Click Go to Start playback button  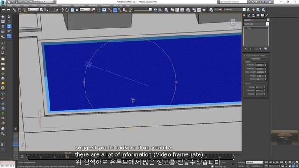(x=266, y=162)
